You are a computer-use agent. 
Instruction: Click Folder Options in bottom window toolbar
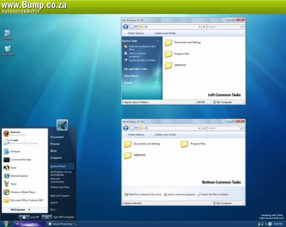(x=136, y=134)
